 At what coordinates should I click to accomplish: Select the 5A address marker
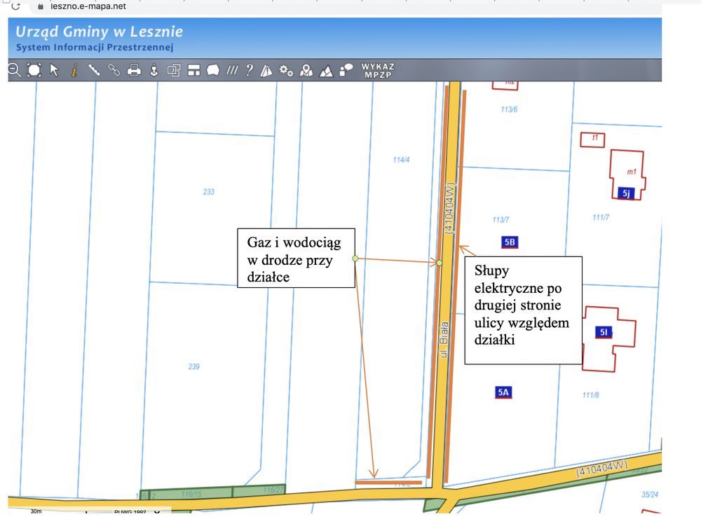pos(503,392)
